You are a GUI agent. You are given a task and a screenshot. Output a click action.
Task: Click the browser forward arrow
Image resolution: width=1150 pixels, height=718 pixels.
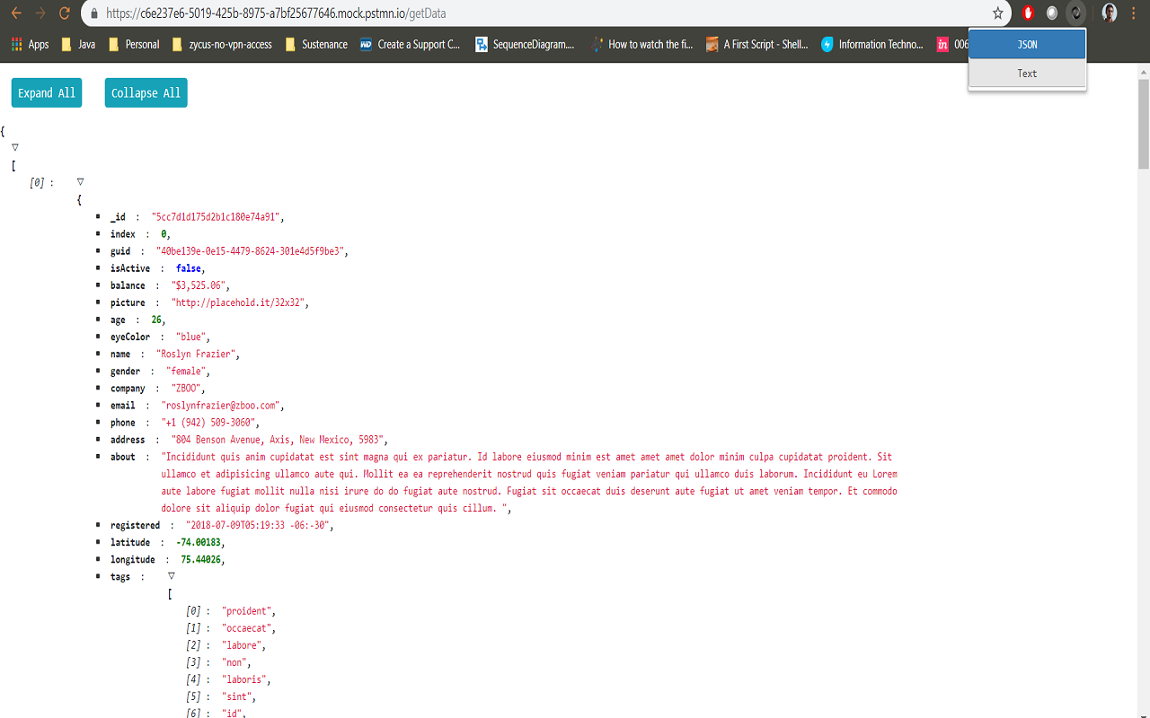pos(40,13)
